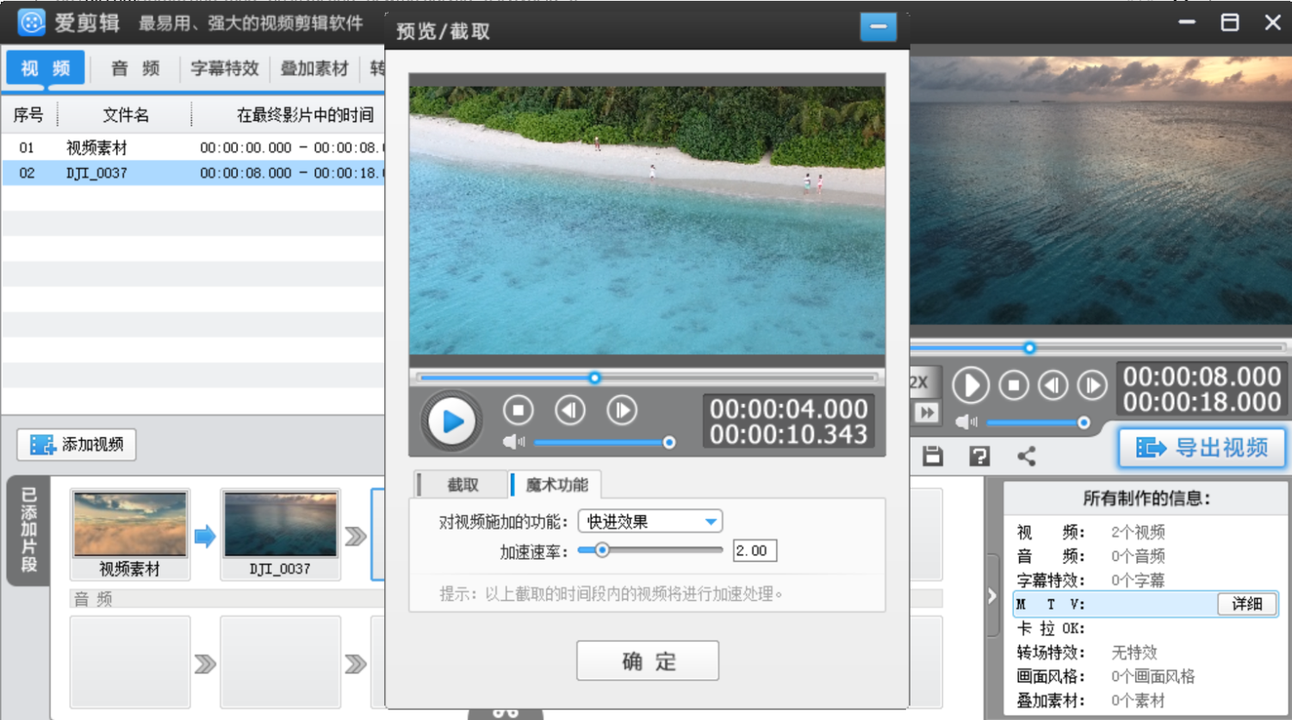
Task: Click the 详细 button in MTV row
Action: (1246, 604)
